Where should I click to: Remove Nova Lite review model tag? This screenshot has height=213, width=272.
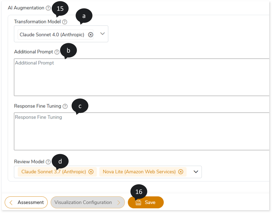click(181, 172)
